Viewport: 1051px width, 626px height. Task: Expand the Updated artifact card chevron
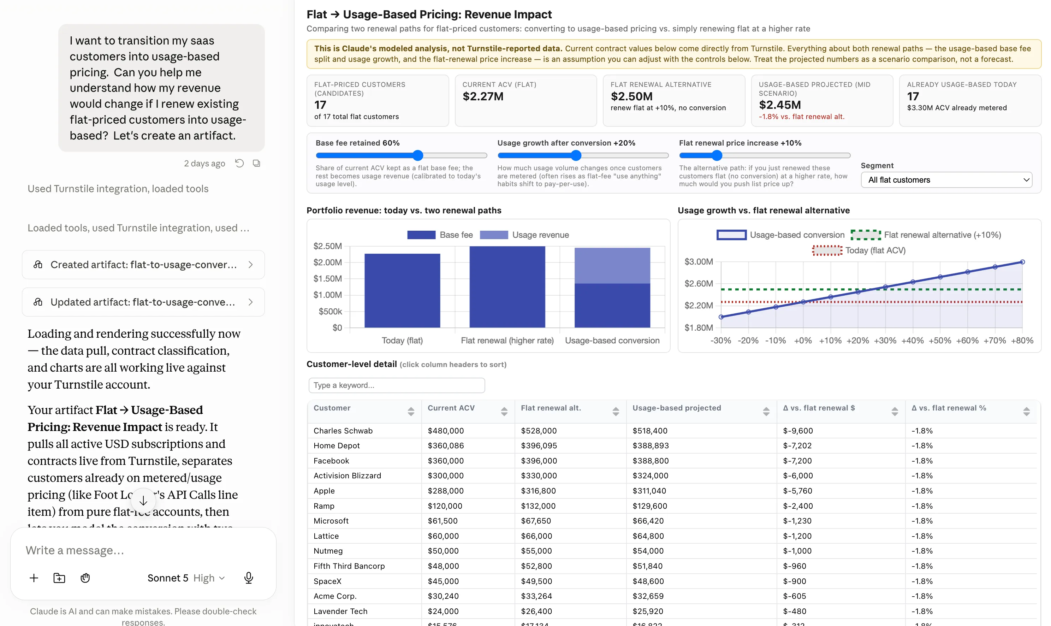251,302
